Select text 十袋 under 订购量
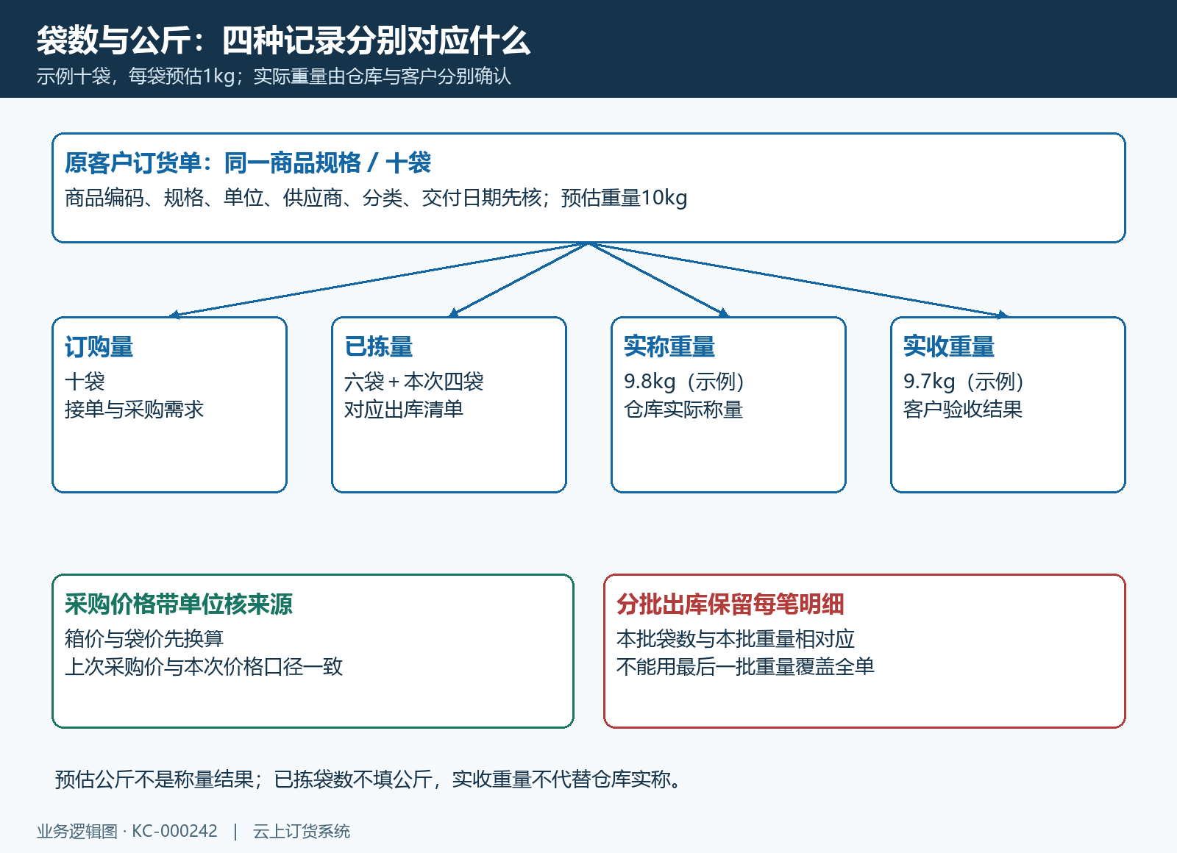Image resolution: width=1177 pixels, height=853 pixels. [x=85, y=382]
